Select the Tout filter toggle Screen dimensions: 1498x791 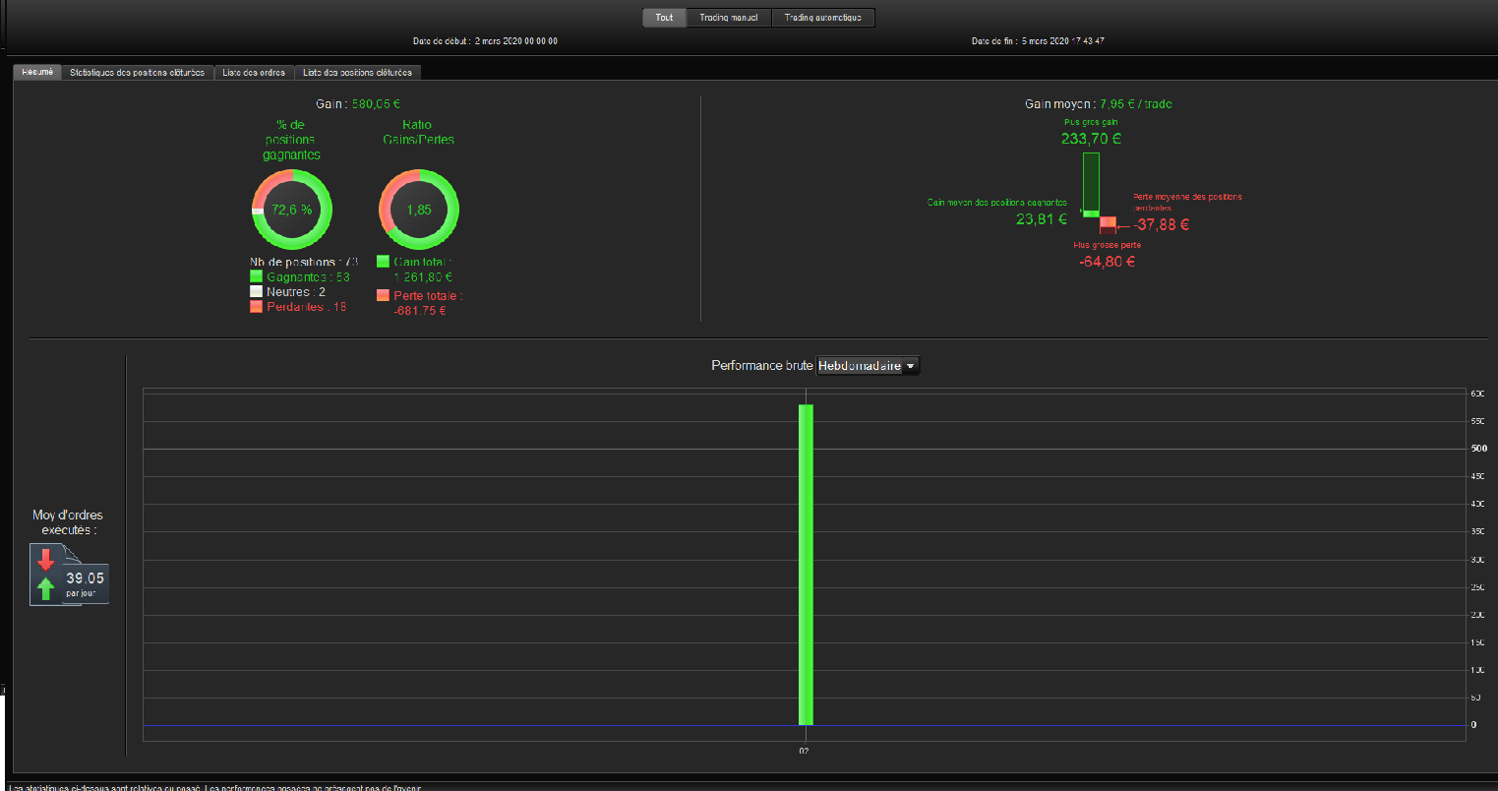point(664,18)
